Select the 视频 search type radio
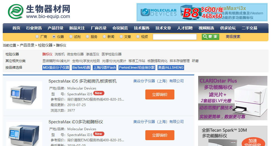 (138, 37)
